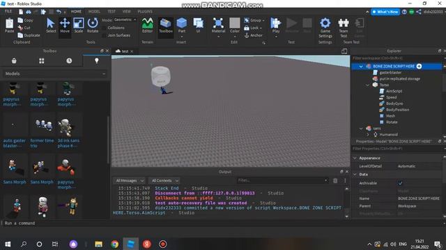Open the Models category dropdown in Toolbox
This screenshot has height=250, width=446.
click(54, 74)
